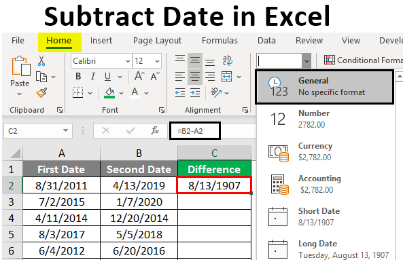This screenshot has width=403, height=260.
Task: Toggle Underline formatting
Action: pos(107,76)
